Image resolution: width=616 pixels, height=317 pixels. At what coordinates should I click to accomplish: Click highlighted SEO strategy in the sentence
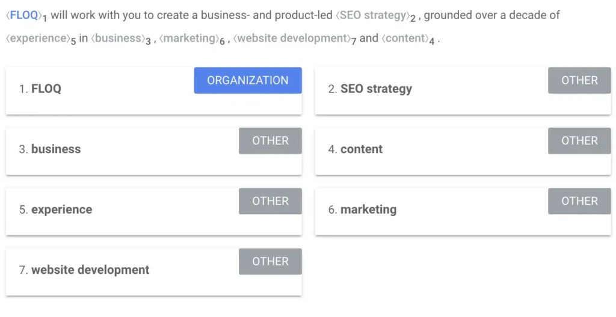tap(373, 15)
